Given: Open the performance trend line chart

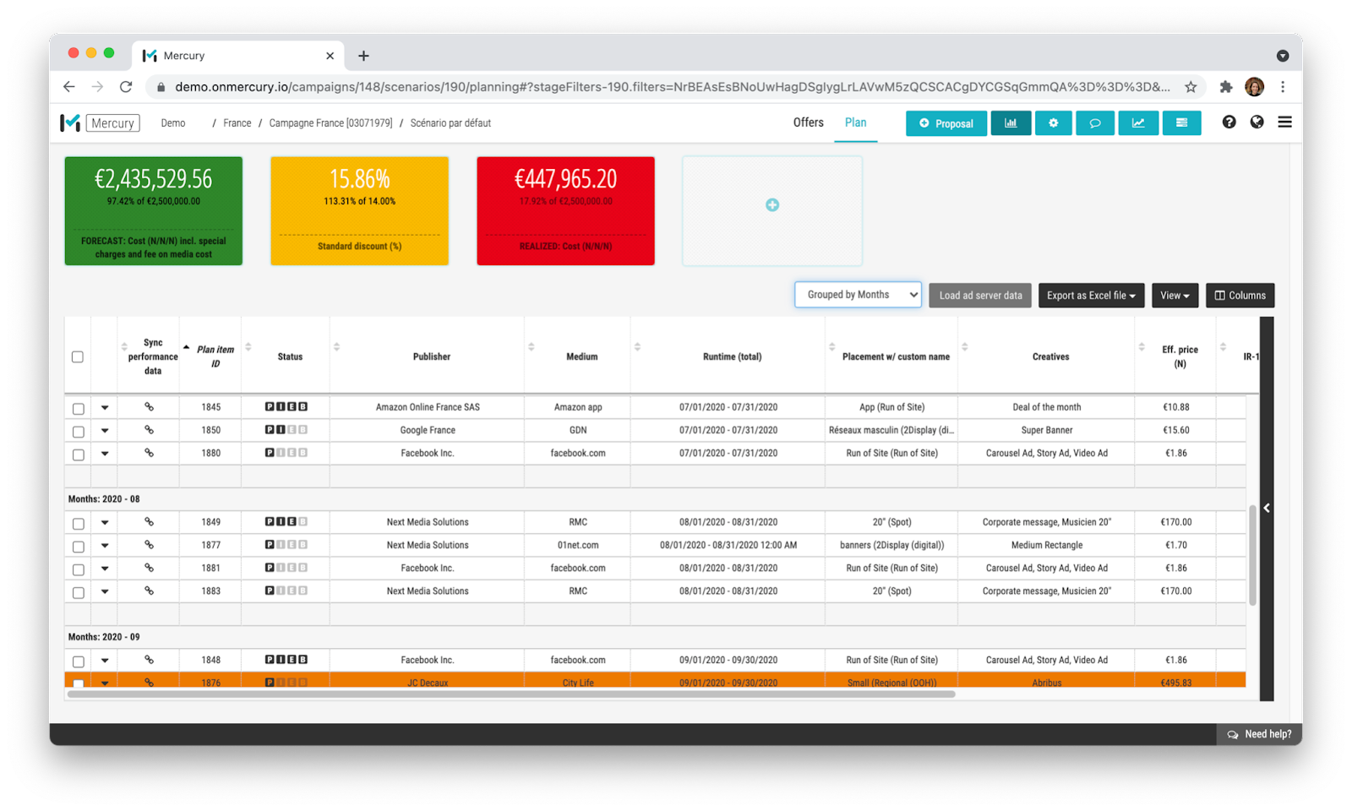Looking at the screenshot, I should [x=1138, y=122].
